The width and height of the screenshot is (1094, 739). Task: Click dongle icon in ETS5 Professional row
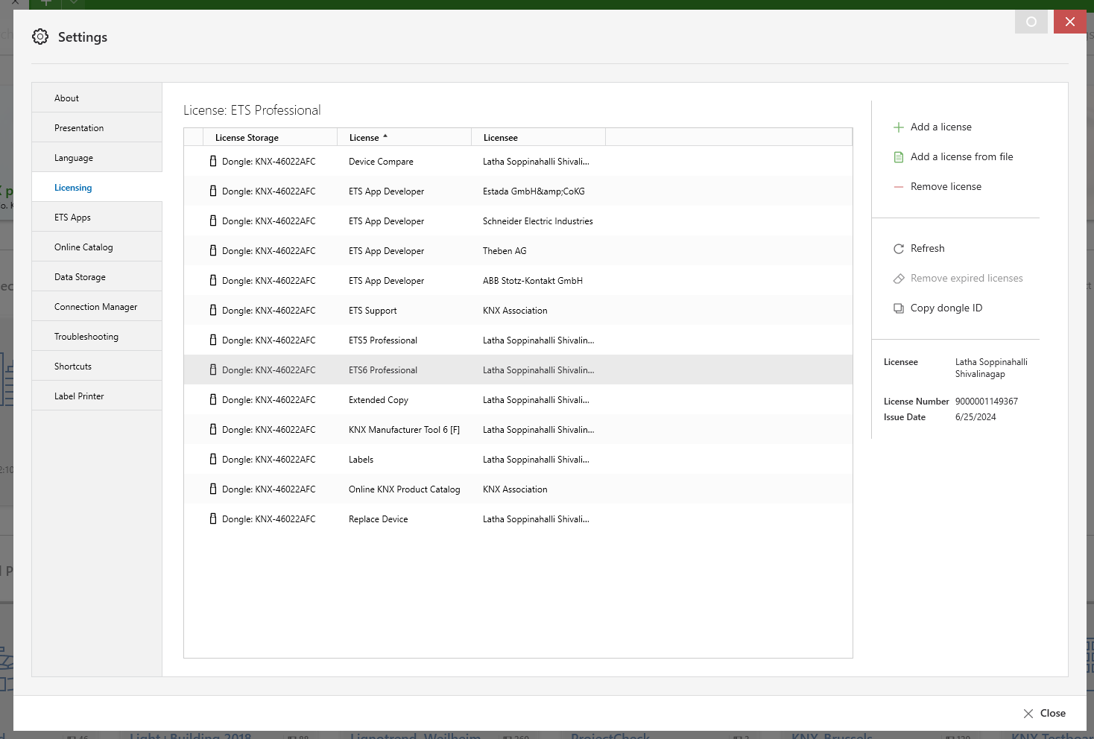click(x=213, y=340)
